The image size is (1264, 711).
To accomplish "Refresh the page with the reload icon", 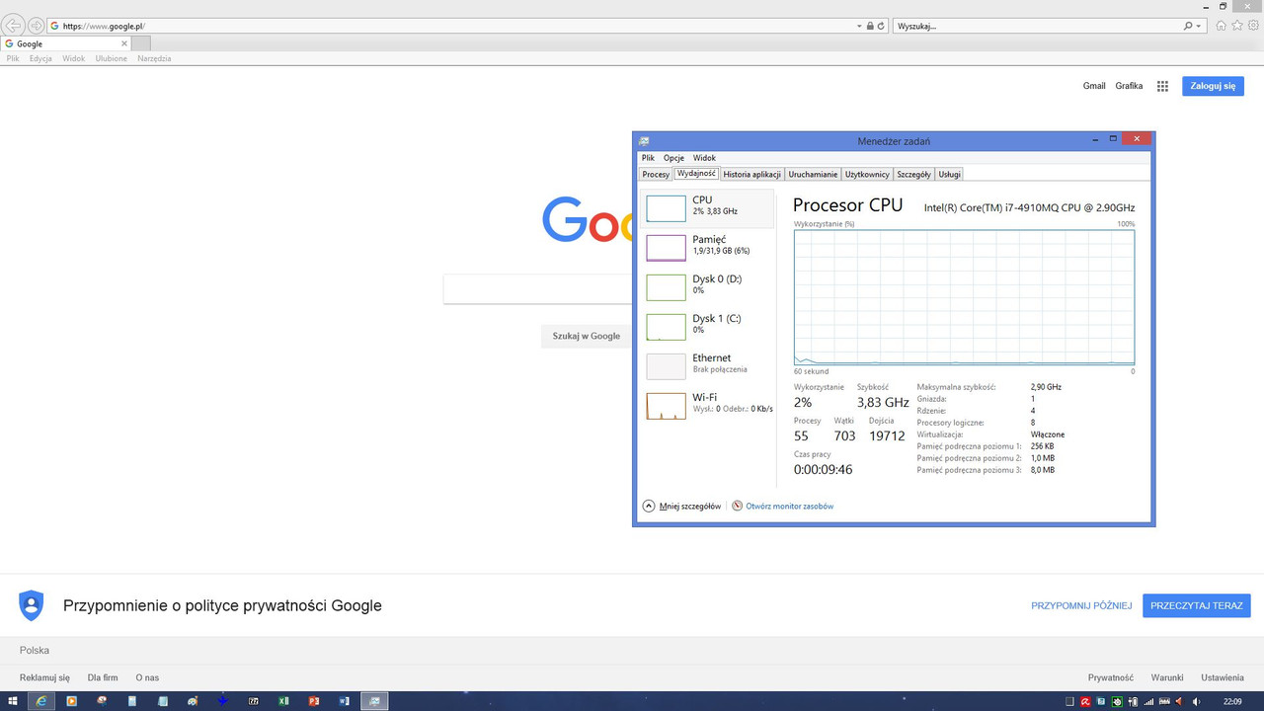I will point(880,26).
